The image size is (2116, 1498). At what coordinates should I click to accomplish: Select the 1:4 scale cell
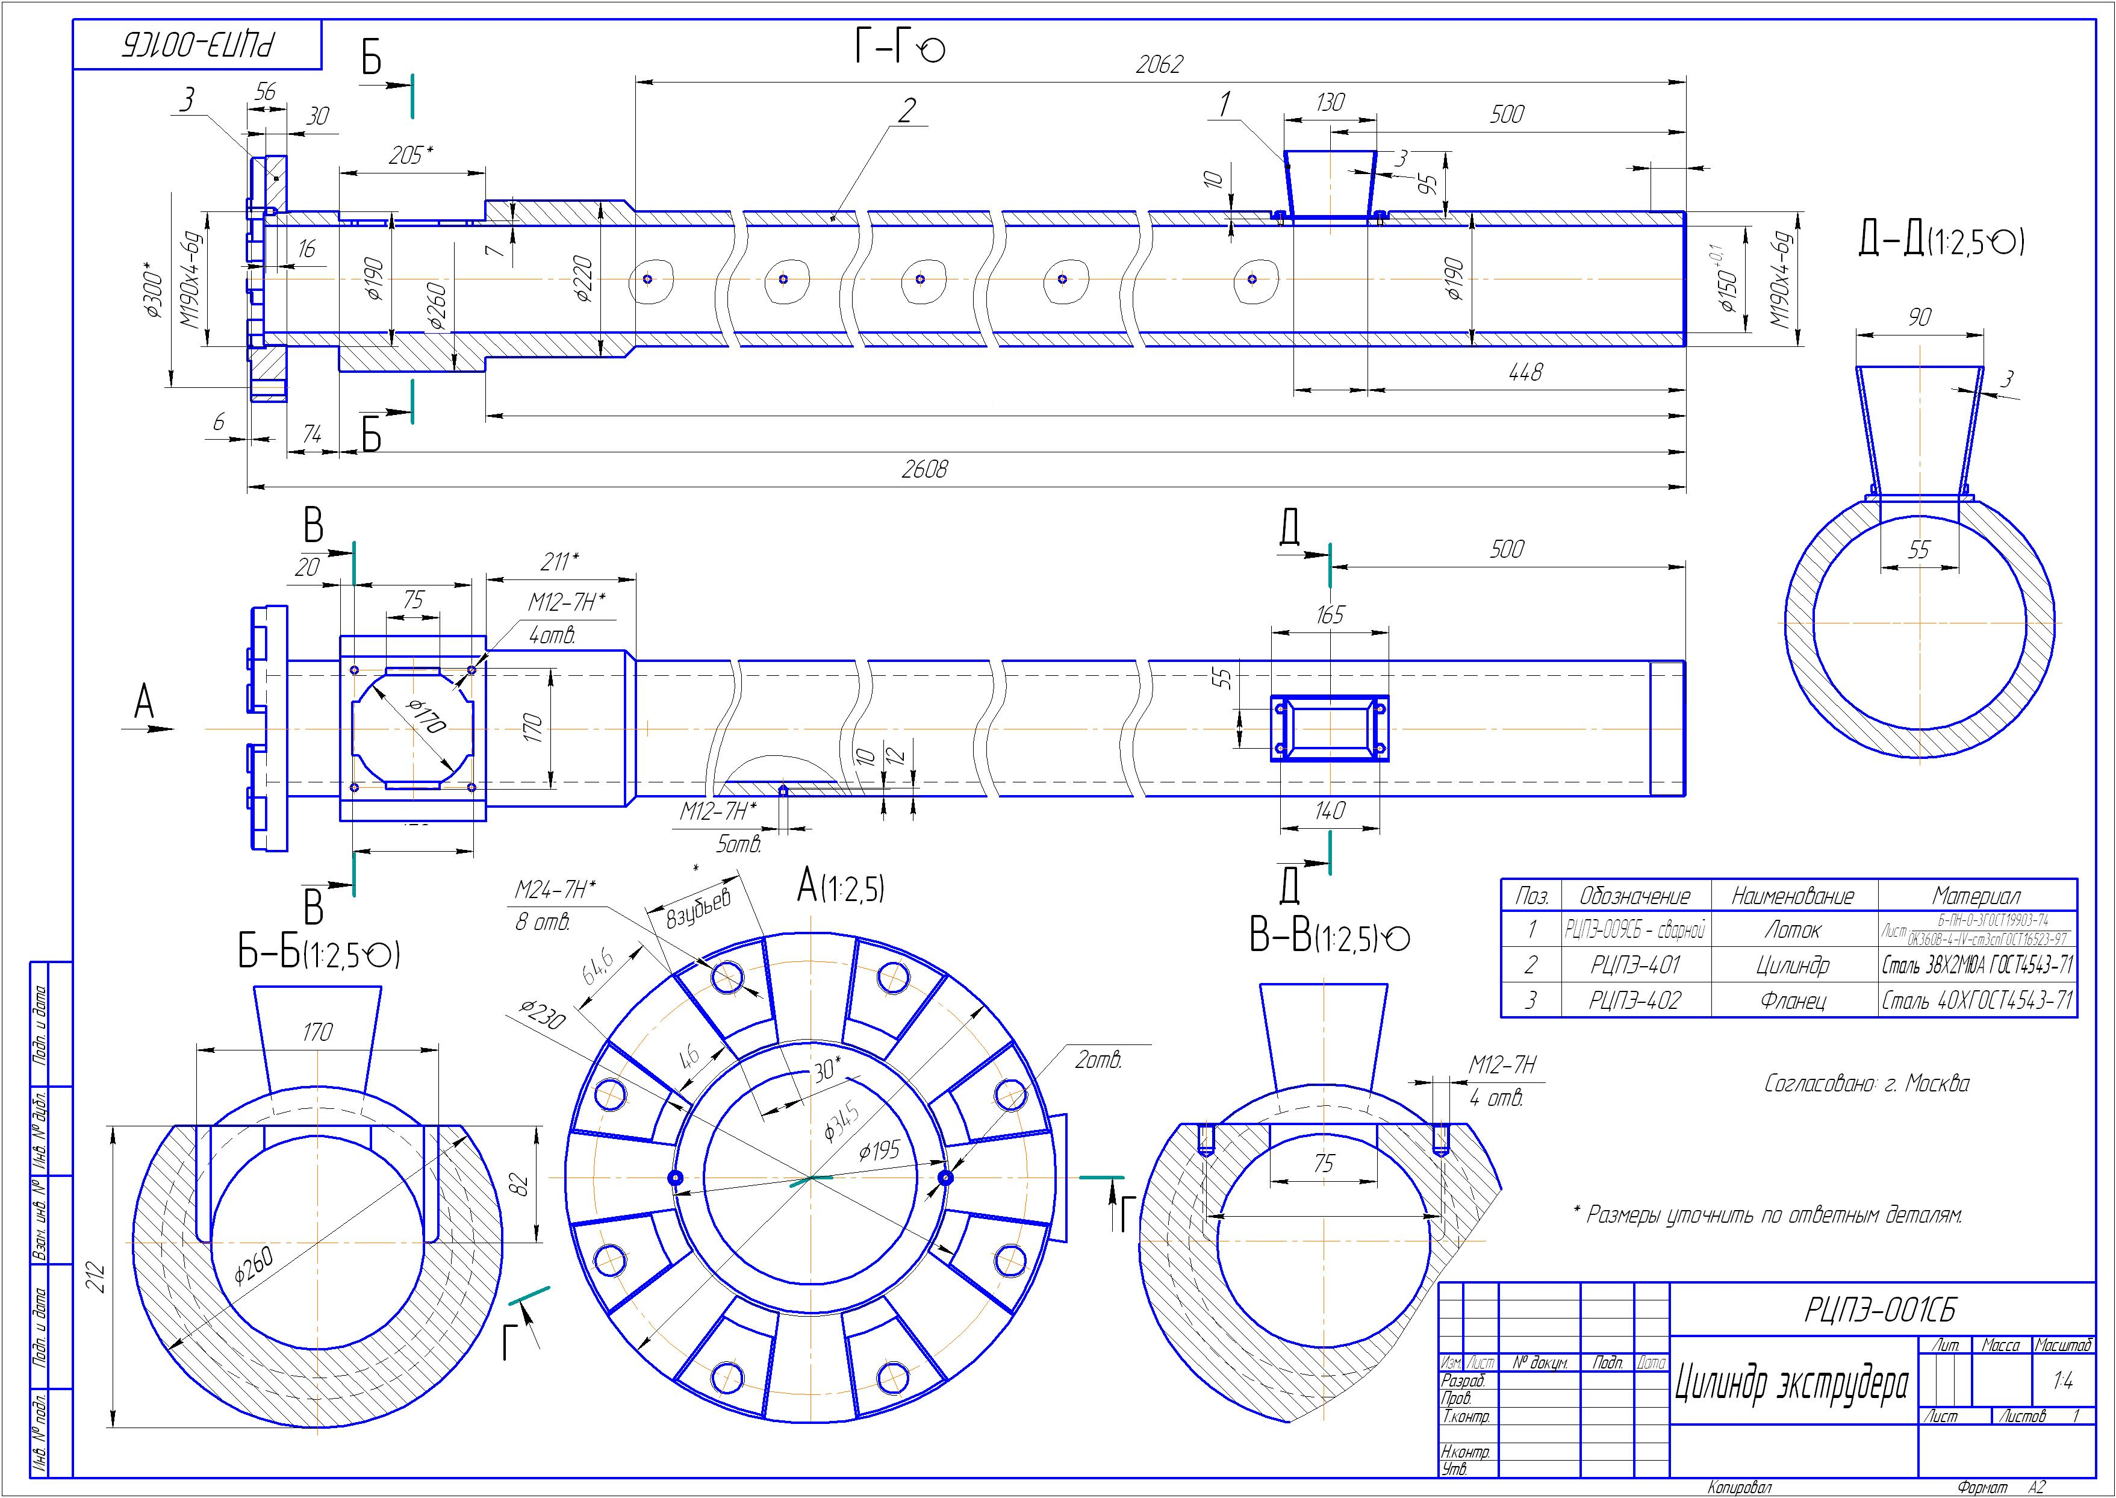tap(2062, 1381)
